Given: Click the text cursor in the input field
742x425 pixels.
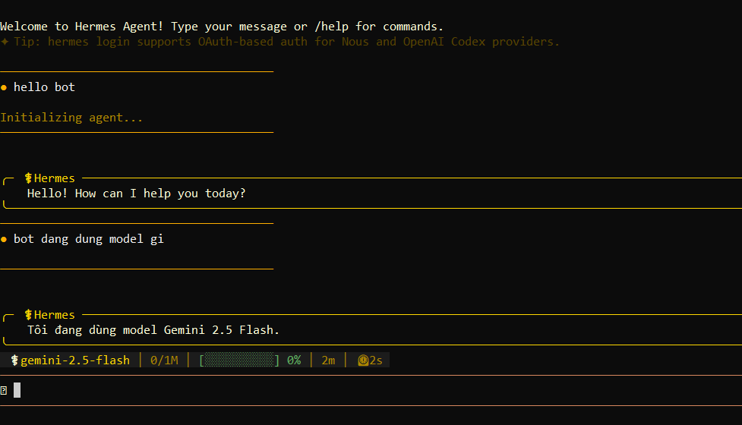Looking at the screenshot, I should [17, 391].
